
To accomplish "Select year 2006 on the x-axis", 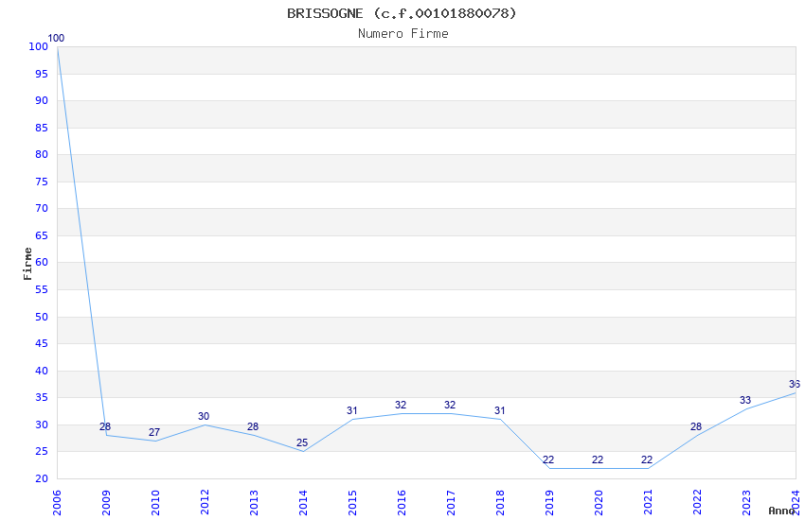I will pos(57,502).
